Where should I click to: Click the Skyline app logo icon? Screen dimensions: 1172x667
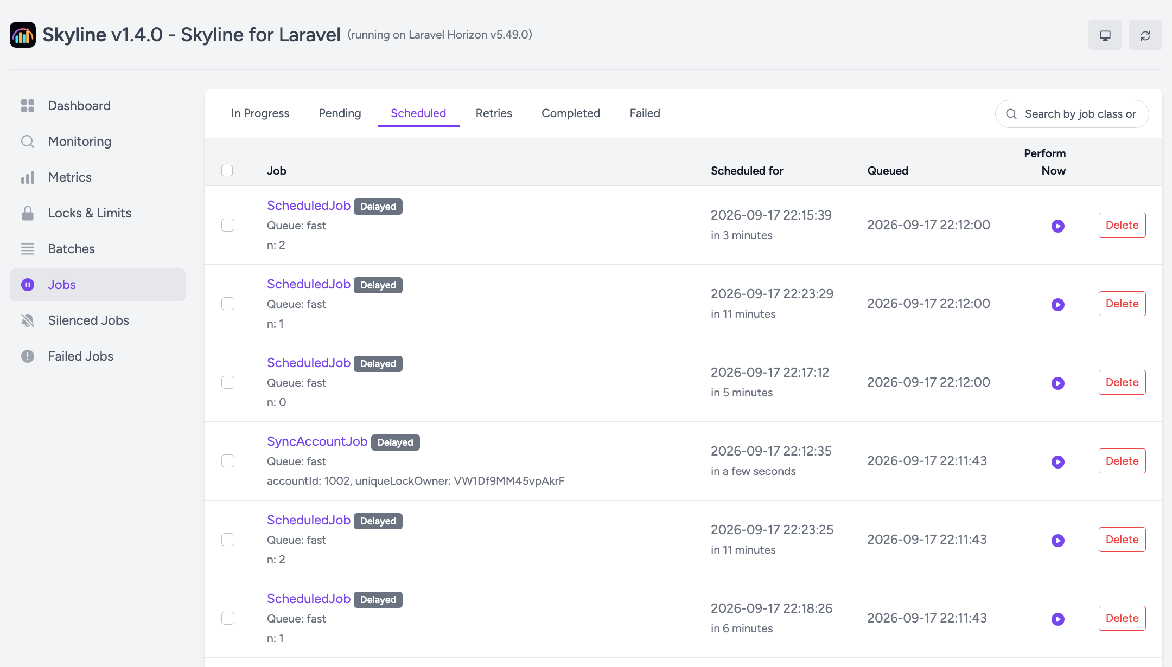23,35
